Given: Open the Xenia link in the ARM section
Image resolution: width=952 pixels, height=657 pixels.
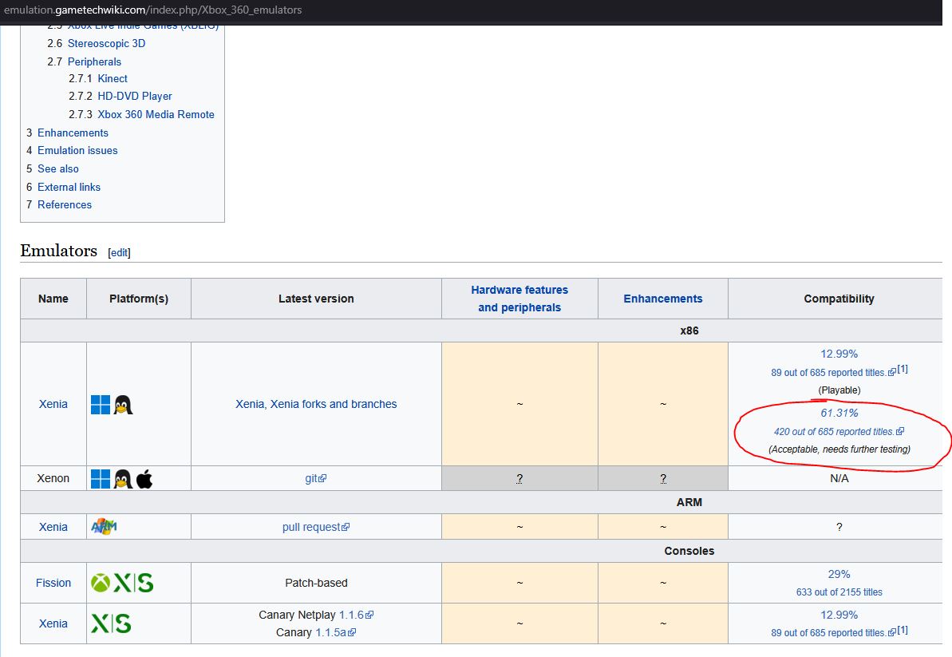Looking at the screenshot, I should 53,527.
